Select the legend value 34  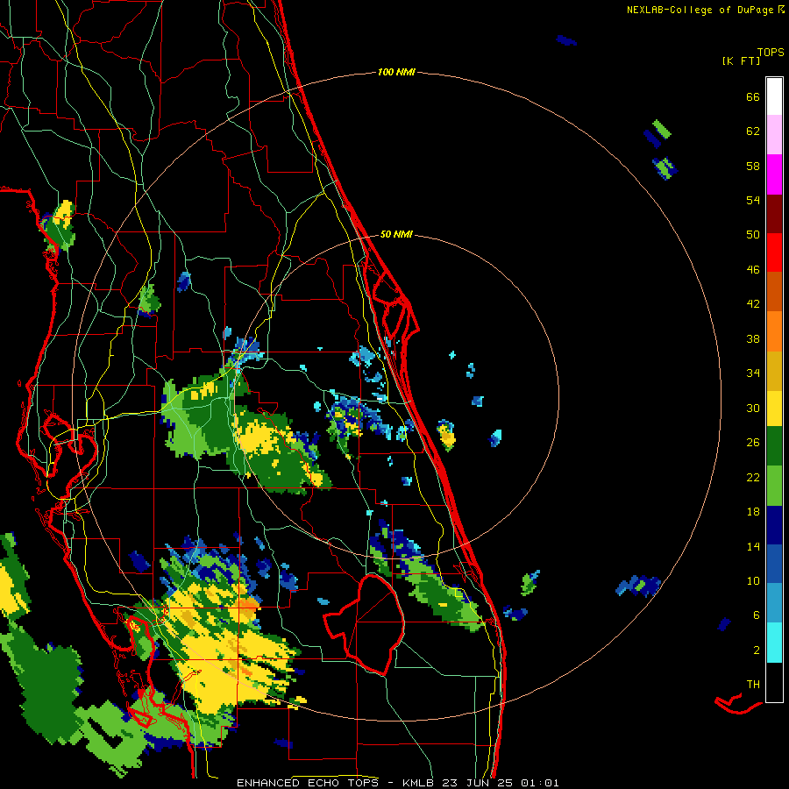(753, 373)
